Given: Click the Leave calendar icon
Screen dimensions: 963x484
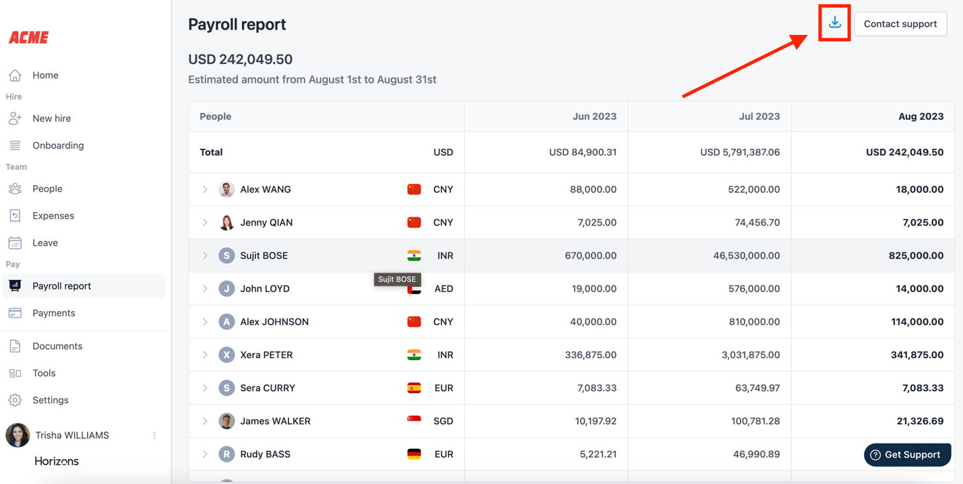Looking at the screenshot, I should point(15,243).
